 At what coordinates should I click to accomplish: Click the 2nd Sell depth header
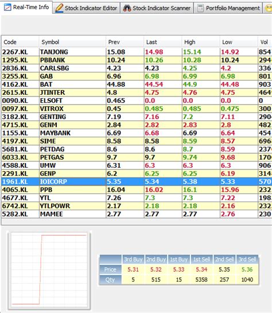224,260
